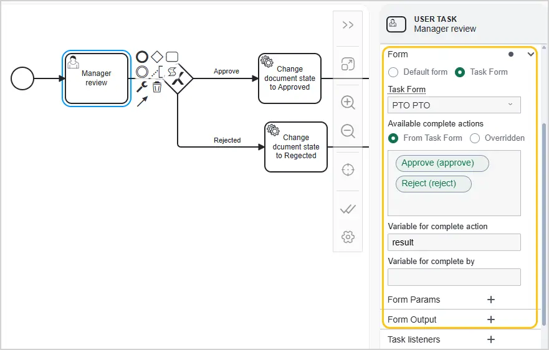Click the script icon in the context pad
Viewport: 549px width, 350px height.
click(x=171, y=72)
